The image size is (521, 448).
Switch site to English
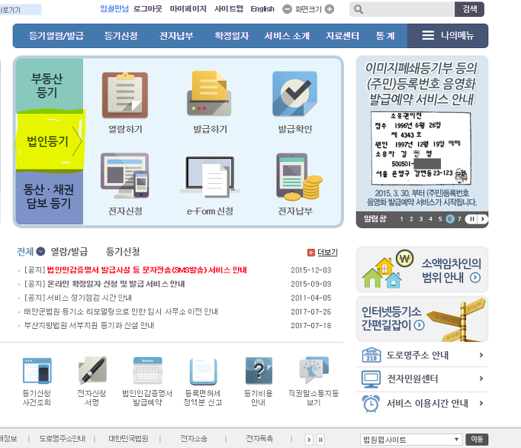[x=262, y=9]
